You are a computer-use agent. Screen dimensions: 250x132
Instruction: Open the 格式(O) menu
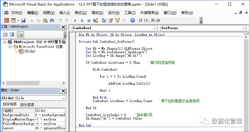click(80, 13)
